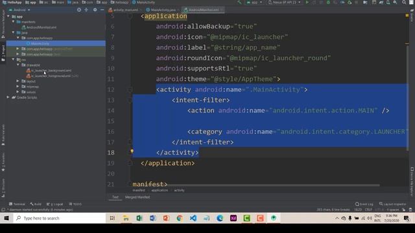Open the Logcat tool window

55,204
